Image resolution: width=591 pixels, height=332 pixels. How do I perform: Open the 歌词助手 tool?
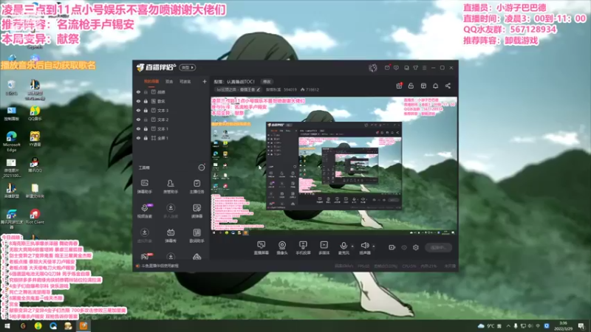(197, 235)
